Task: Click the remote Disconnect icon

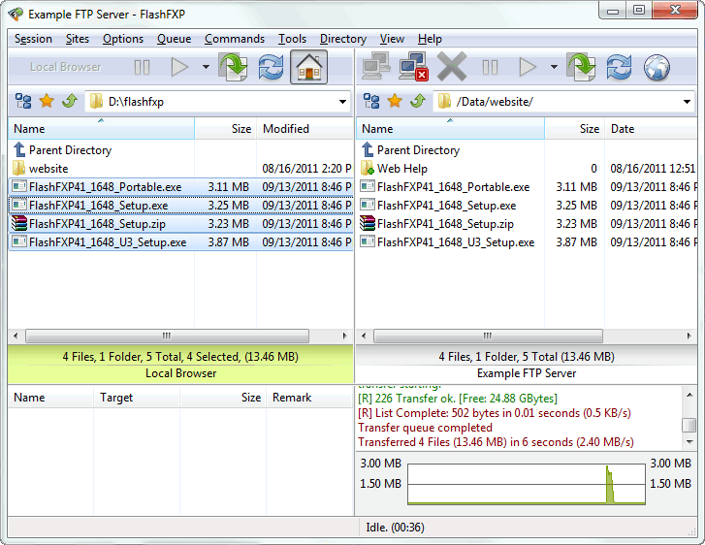Action: (x=414, y=67)
